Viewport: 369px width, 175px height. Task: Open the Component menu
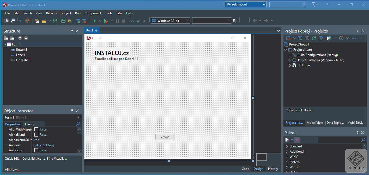(x=93, y=13)
